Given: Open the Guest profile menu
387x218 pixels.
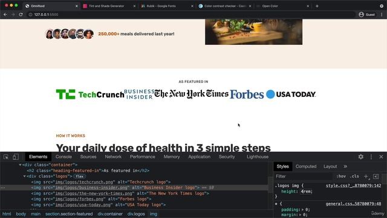Looking at the screenshot, I should pos(367,15).
